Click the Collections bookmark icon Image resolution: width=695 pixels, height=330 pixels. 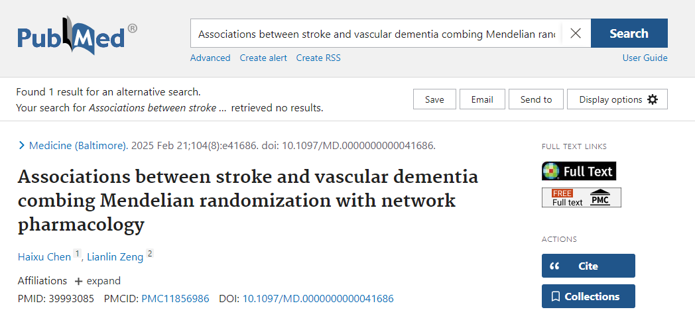coord(556,296)
